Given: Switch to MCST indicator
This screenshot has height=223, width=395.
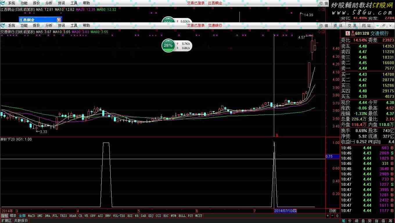Looking at the screenshot, I should [x=199, y=216].
